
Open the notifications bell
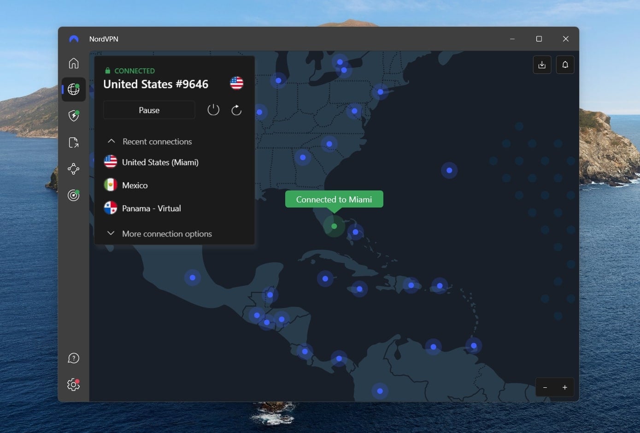click(565, 65)
